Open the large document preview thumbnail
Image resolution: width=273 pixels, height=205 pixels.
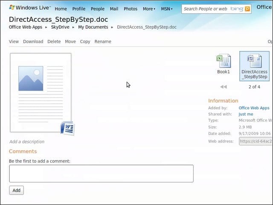click(x=41, y=93)
